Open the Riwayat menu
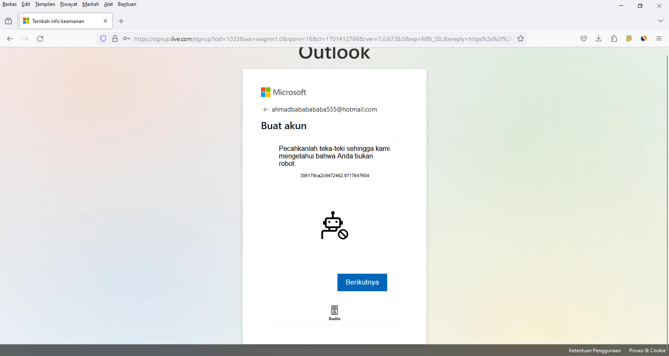This screenshot has width=669, height=356. click(x=69, y=4)
